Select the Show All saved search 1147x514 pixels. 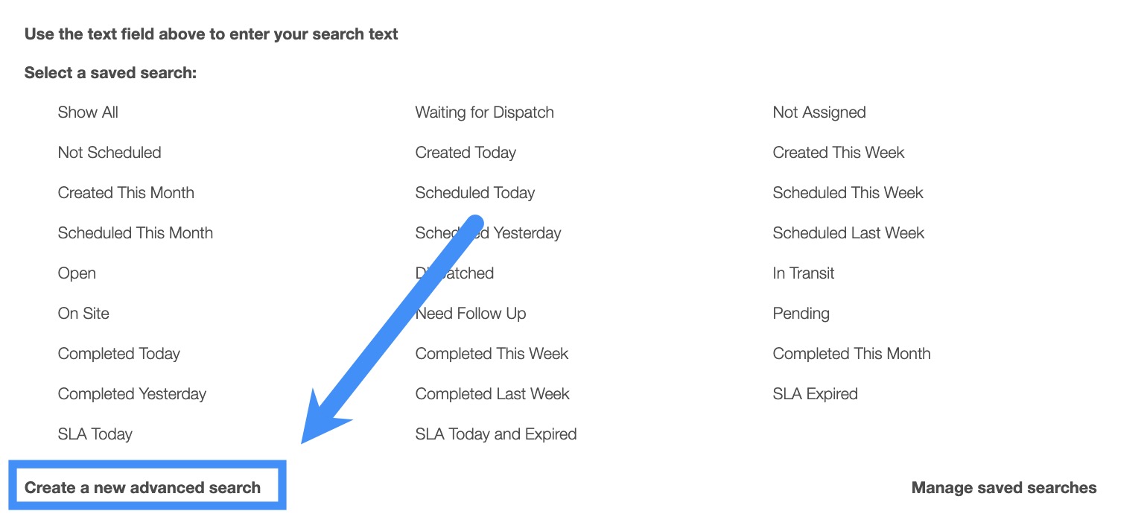pos(88,112)
